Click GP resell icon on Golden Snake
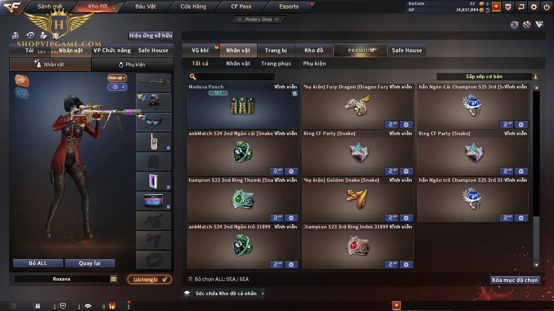Viewport: 554px width, 311px height. tap(391, 218)
